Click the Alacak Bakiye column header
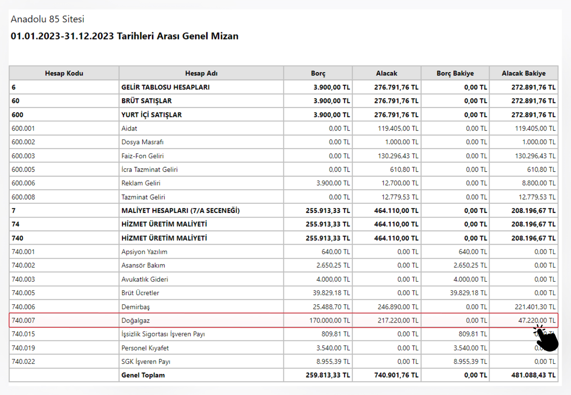Image resolution: width=571 pixels, height=395 pixels. click(x=524, y=73)
